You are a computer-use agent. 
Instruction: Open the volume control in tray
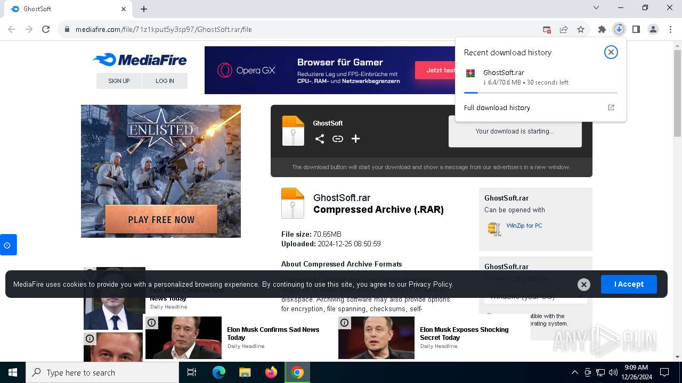click(x=613, y=372)
